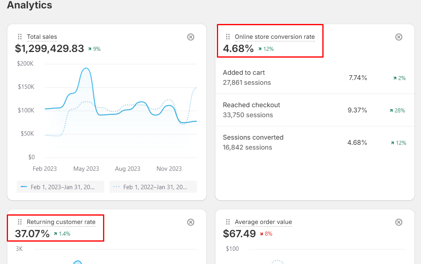The height and width of the screenshot is (264, 421).
Task: Grab the Average order value drag handle
Action: coord(228,222)
